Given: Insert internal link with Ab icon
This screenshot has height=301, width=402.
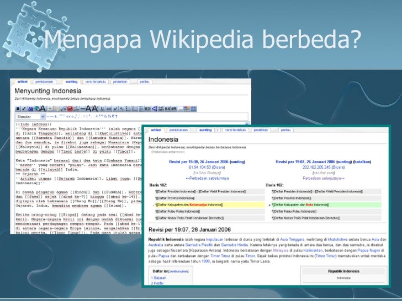Looking at the screenshot, I should coord(31,109).
